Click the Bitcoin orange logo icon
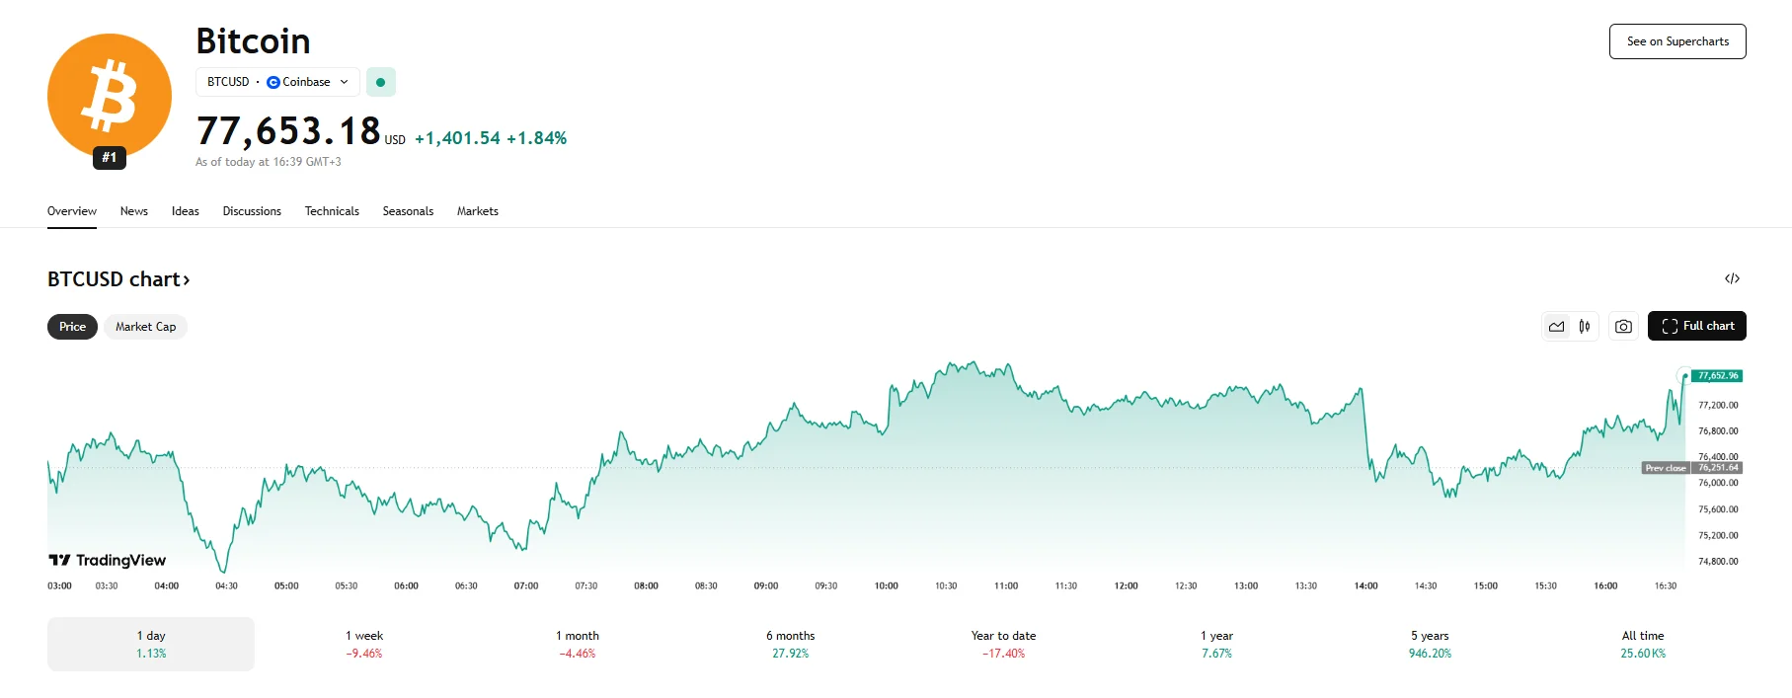Screen dimensions: 1792x698 click(110, 96)
